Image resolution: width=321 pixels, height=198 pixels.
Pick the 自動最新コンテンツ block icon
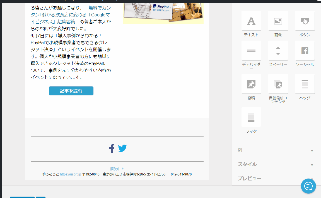[x=278, y=84]
